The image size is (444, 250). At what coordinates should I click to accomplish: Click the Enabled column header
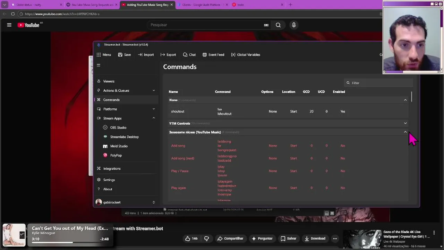coord(339,92)
